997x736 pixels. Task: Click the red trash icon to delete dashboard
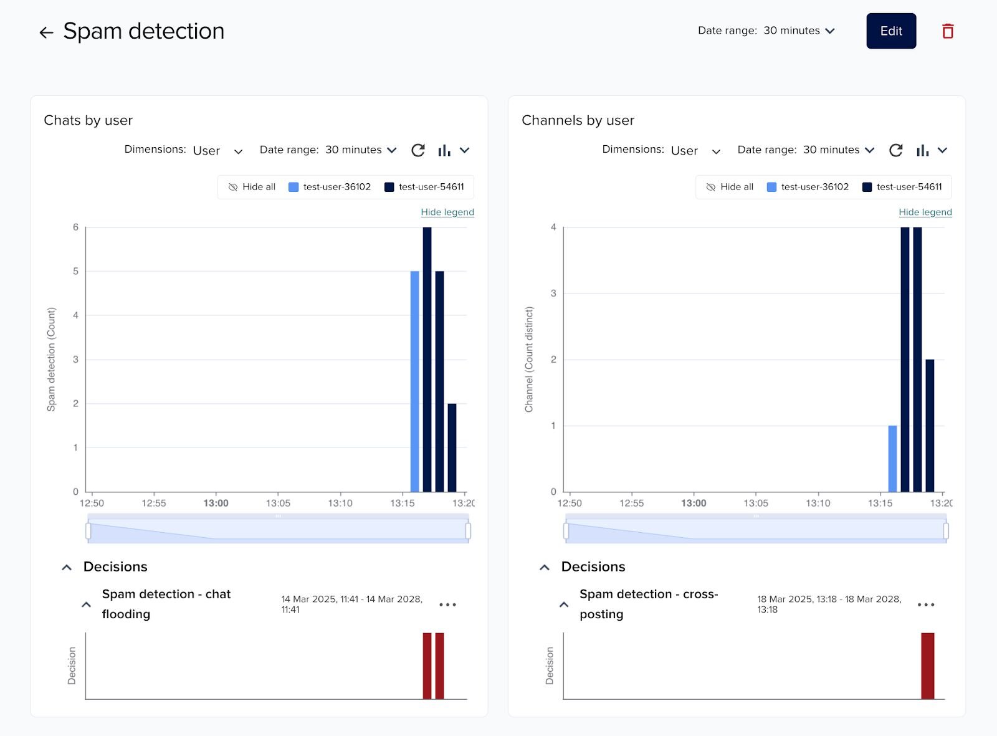coord(948,31)
